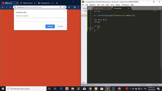
Task: Close the practicaT.html editor tab
Action: coord(109,8)
